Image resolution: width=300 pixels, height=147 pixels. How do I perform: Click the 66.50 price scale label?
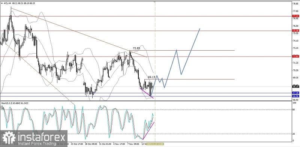click(295, 100)
